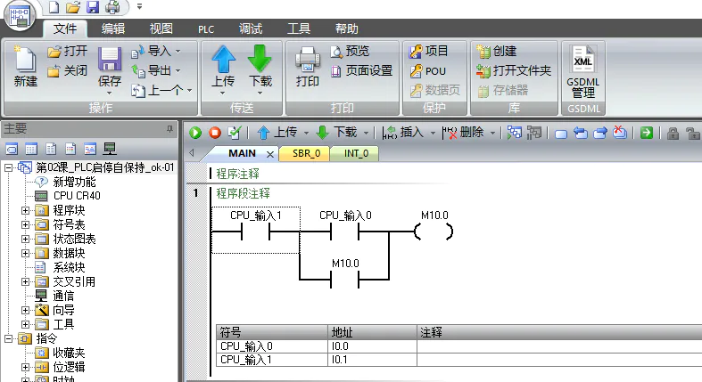Switch to the 编辑 ribbon tab
This screenshot has height=382, width=702.
click(112, 28)
